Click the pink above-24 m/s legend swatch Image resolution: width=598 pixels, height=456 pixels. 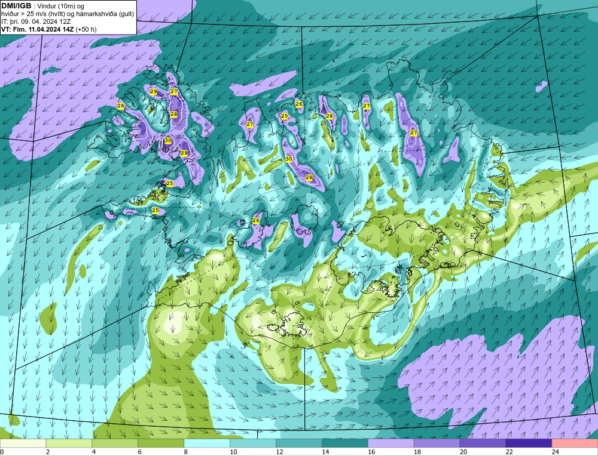tap(575, 443)
